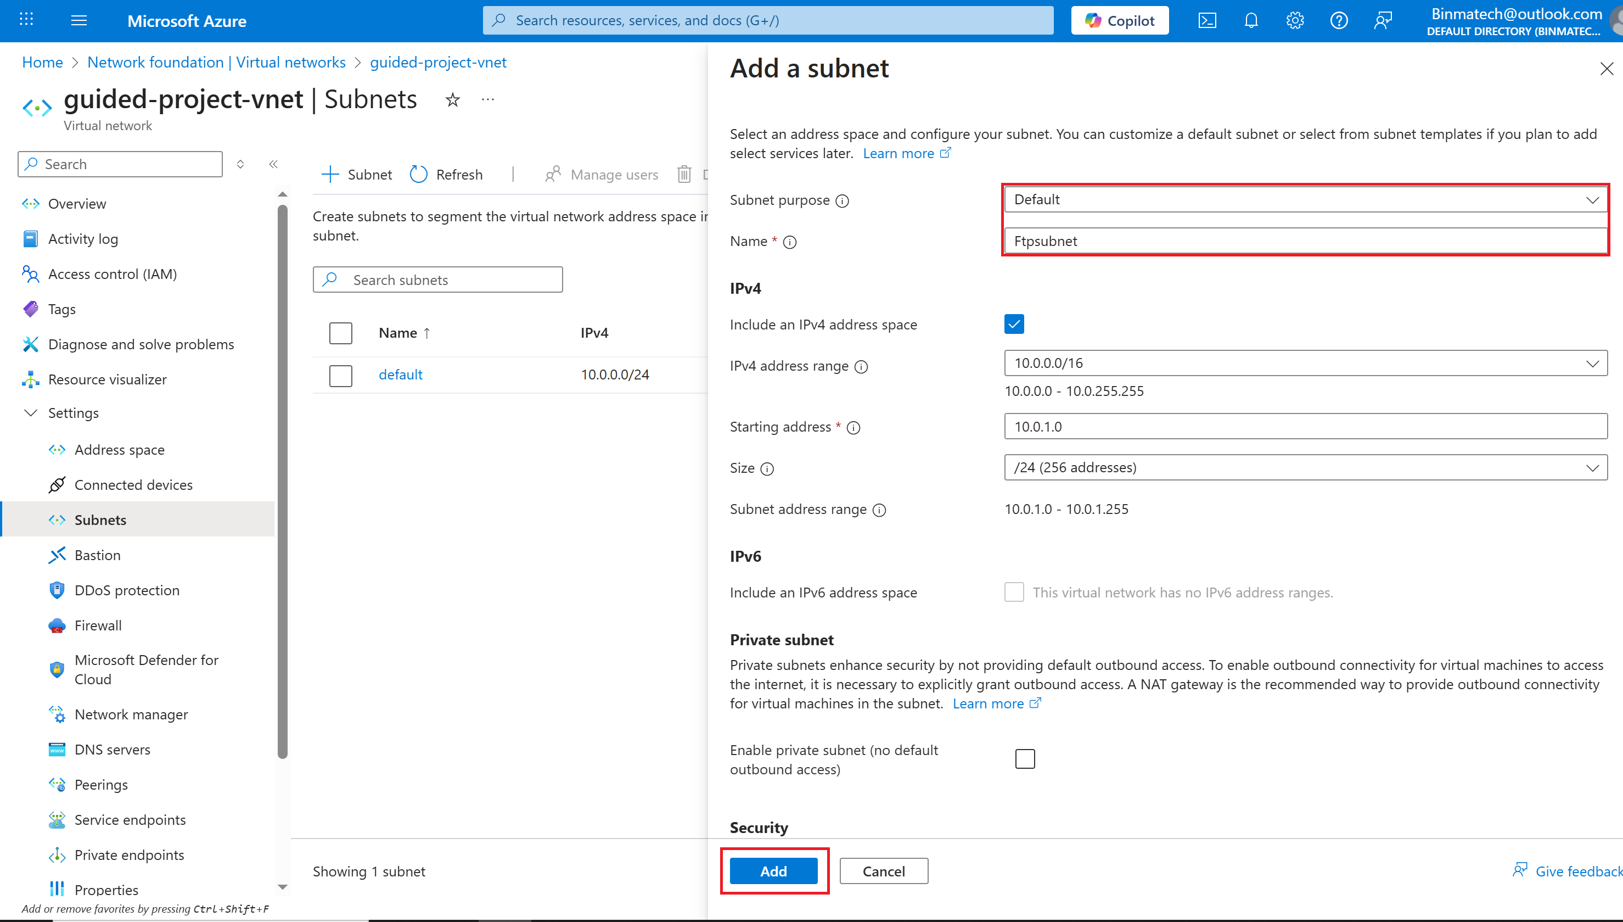Open the subnet Size dropdown
This screenshot has height=922, width=1623.
(1305, 467)
